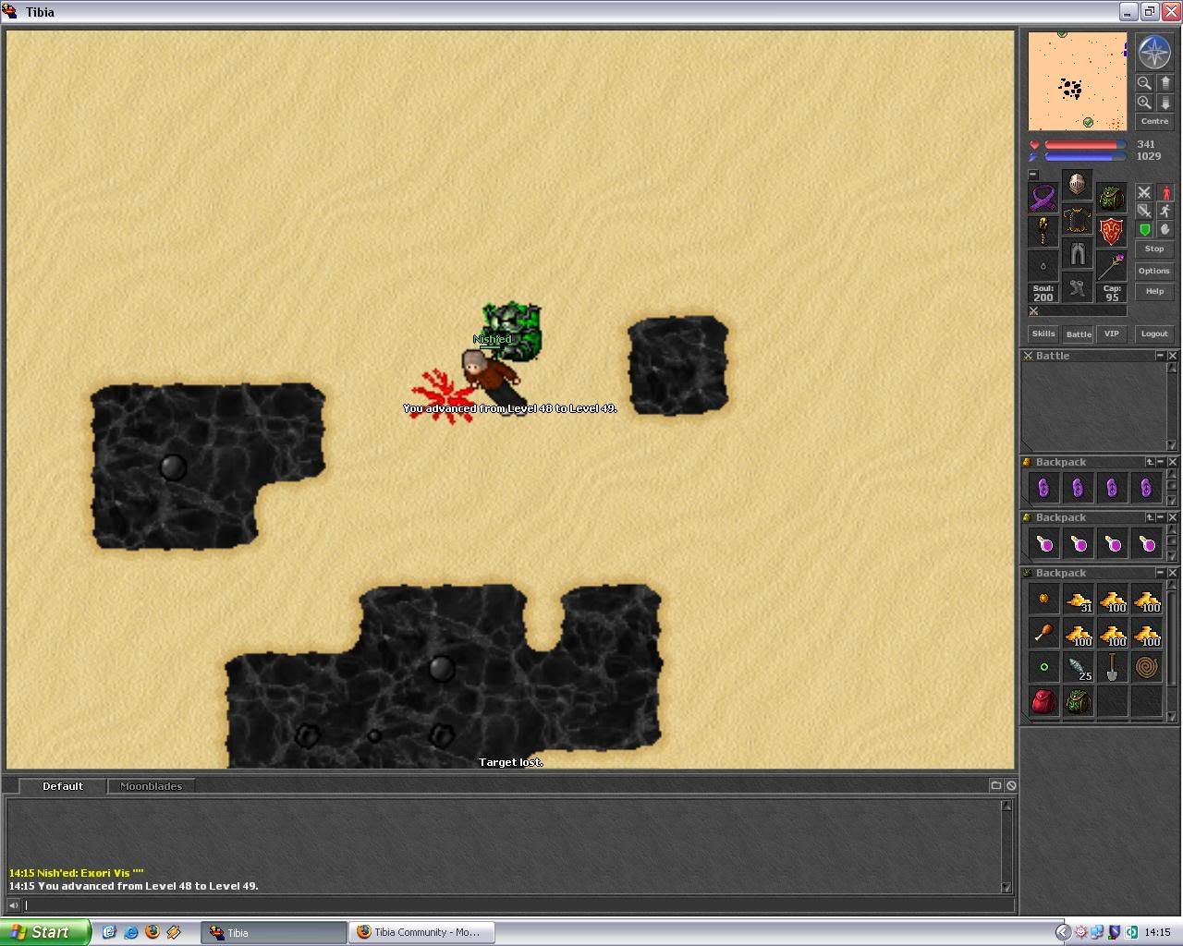Screen dimensions: 1183x946
Task: Click the red health bar
Action: (x=1084, y=145)
